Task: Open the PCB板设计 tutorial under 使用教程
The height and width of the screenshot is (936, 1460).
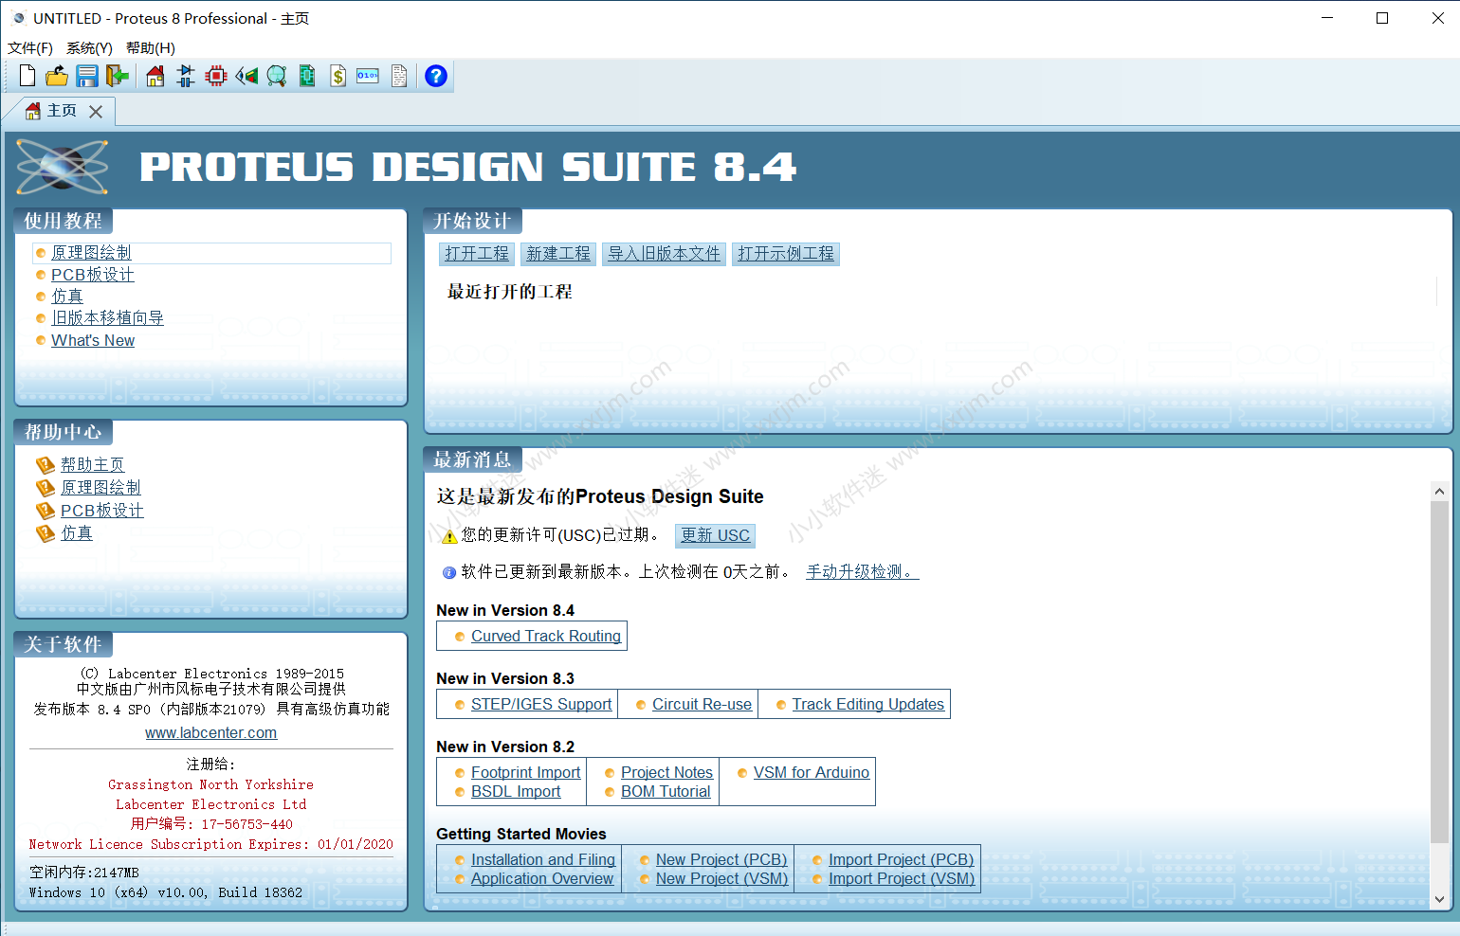Action: [x=93, y=275]
